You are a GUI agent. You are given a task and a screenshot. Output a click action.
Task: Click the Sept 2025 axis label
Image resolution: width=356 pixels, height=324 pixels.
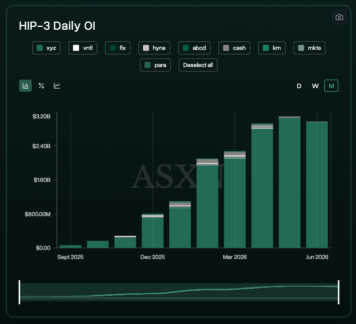70,257
